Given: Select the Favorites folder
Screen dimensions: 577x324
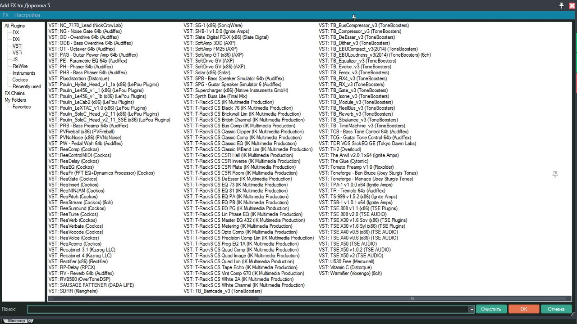Looking at the screenshot, I should [x=22, y=107].
